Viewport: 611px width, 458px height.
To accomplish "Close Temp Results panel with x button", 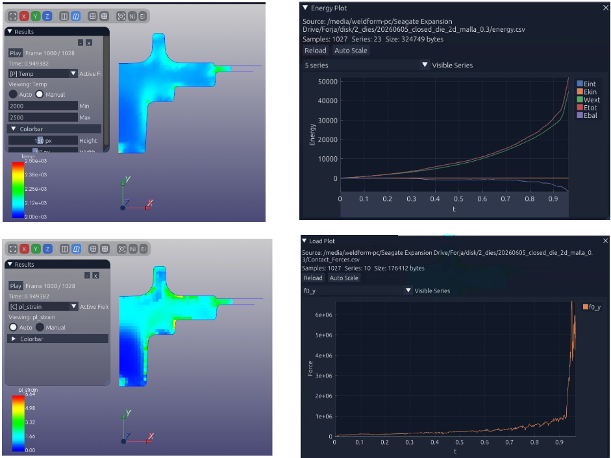I will pyautogui.click(x=89, y=42).
